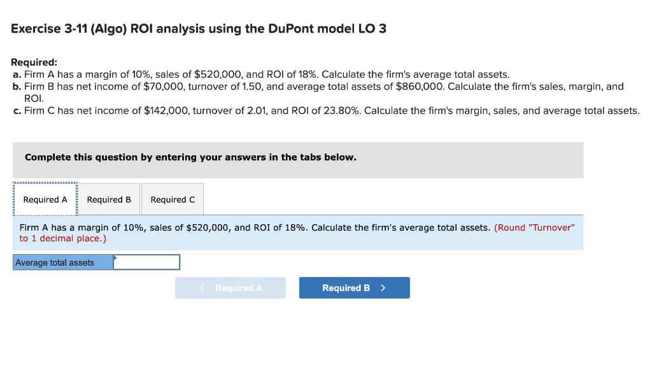Image resolution: width=652 pixels, height=391 pixels.
Task: Open the Required C tab
Action: (172, 199)
